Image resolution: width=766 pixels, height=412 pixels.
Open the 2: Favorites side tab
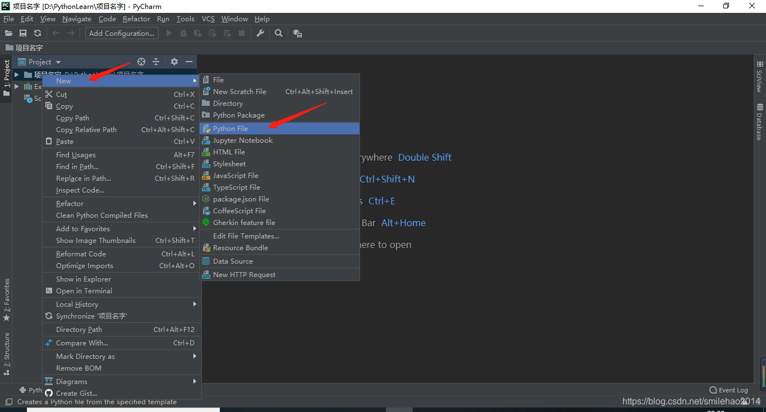(x=7, y=299)
